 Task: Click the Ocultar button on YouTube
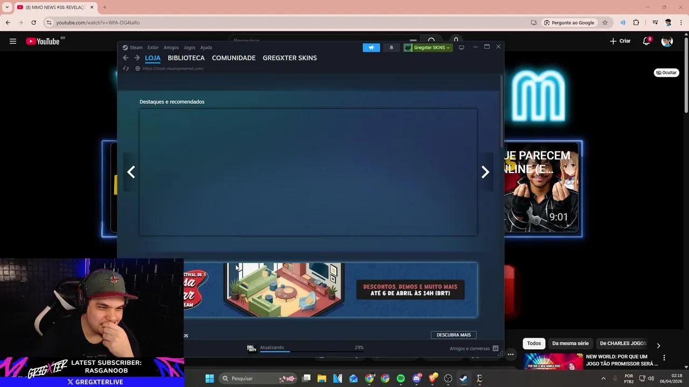pos(666,73)
